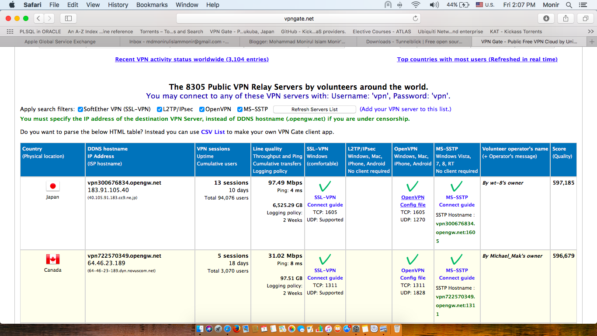Open Recent VPN activity status worldwide link
The image size is (597, 336).
pos(192,59)
